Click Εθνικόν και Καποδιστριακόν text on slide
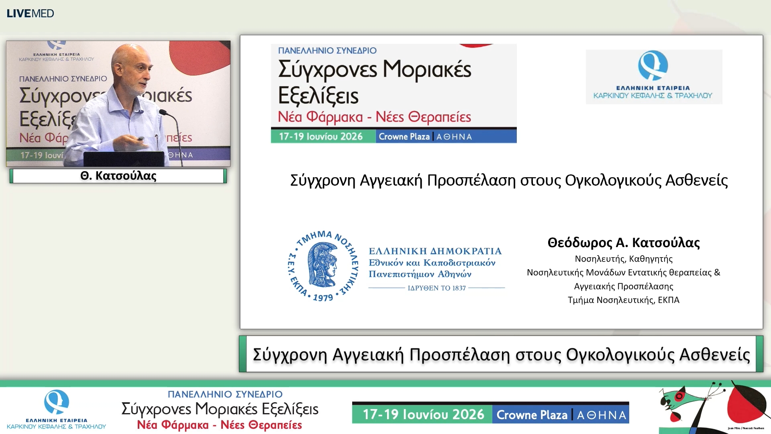Screen dimensions: 771x434 pos(432,263)
